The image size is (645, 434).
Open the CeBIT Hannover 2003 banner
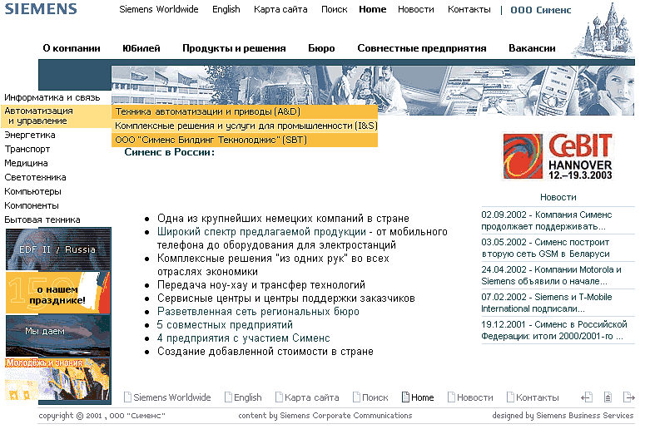[557, 155]
